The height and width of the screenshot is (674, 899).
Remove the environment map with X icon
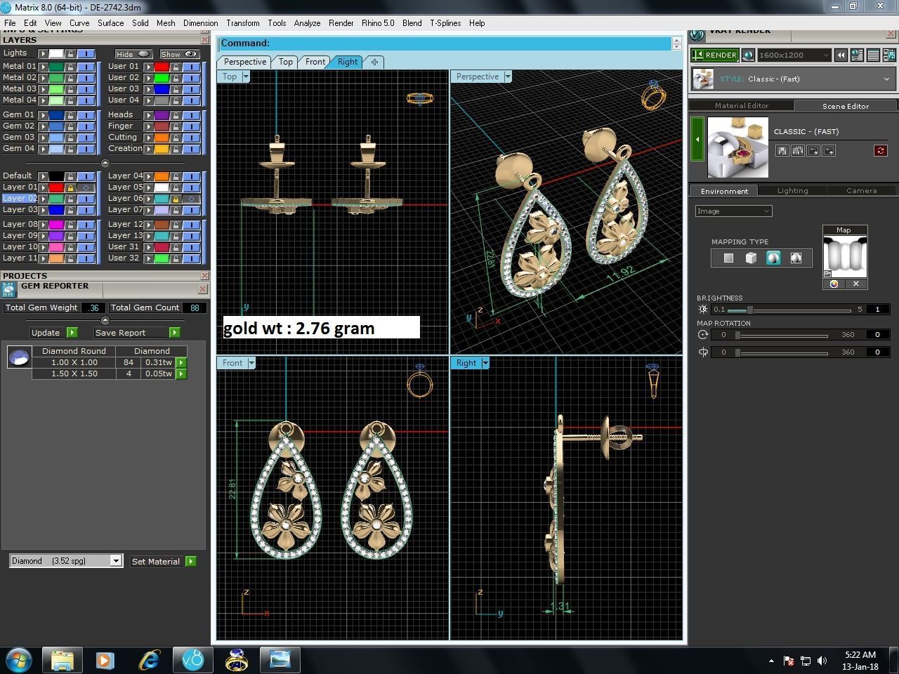tap(856, 284)
